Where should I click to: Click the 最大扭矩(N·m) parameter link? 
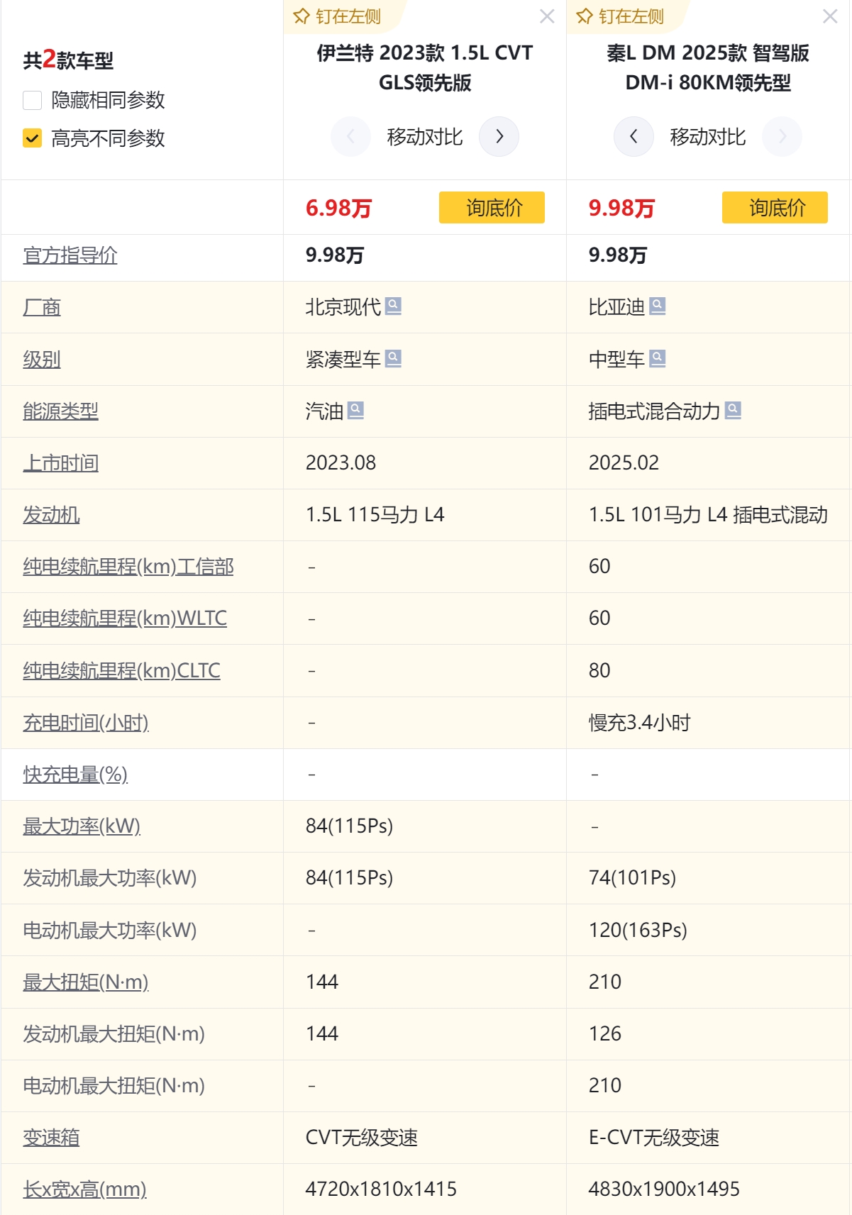(86, 982)
